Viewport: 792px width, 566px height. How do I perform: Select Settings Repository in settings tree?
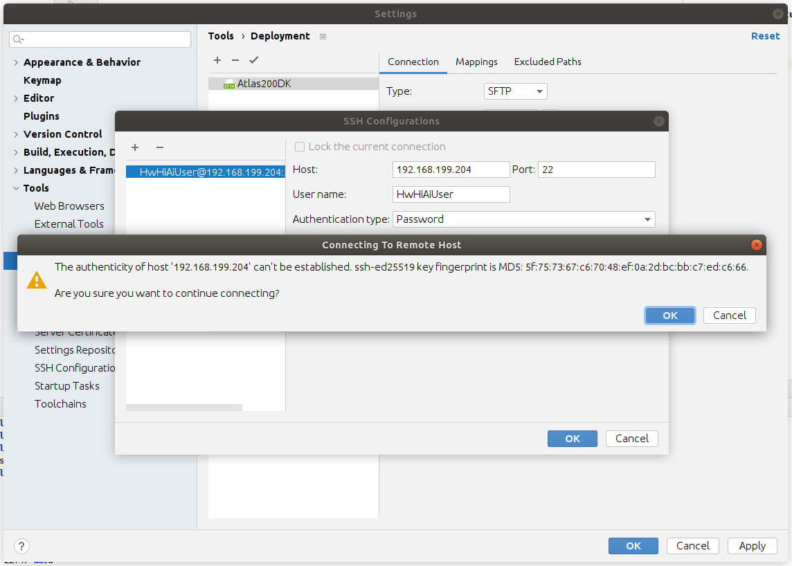(75, 350)
